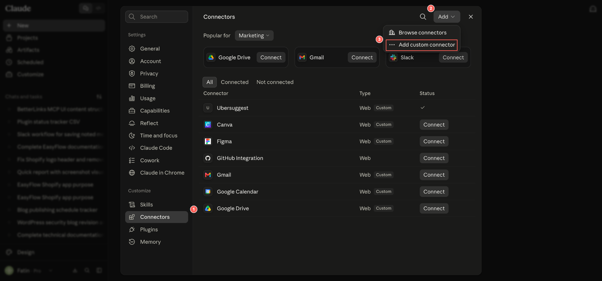Open the Add dropdown button
This screenshot has height=281, width=602.
point(447,17)
